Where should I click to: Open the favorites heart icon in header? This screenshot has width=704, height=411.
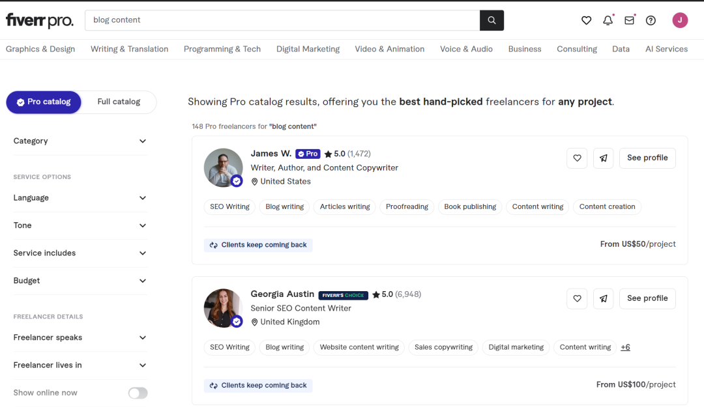point(587,20)
